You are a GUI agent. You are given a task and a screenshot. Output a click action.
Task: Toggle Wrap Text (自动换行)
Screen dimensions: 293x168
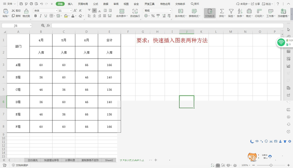pos(135,13)
